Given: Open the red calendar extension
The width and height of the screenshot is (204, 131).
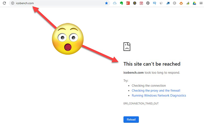Looking at the screenshot, I should [x=141, y=3].
